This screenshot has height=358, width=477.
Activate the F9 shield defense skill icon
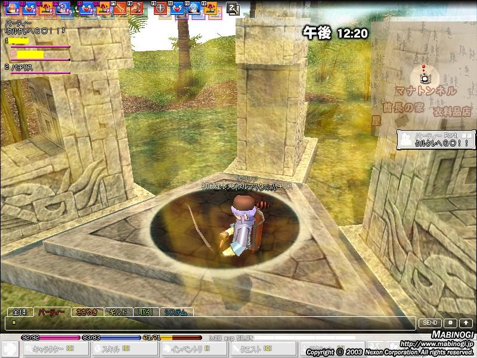[x=160, y=8]
